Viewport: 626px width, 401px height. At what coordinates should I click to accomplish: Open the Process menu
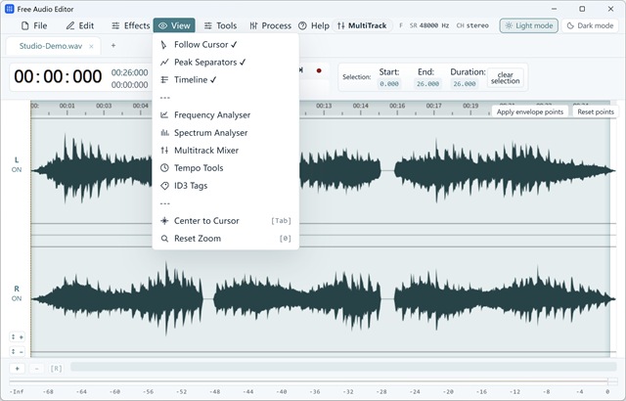[x=270, y=25]
